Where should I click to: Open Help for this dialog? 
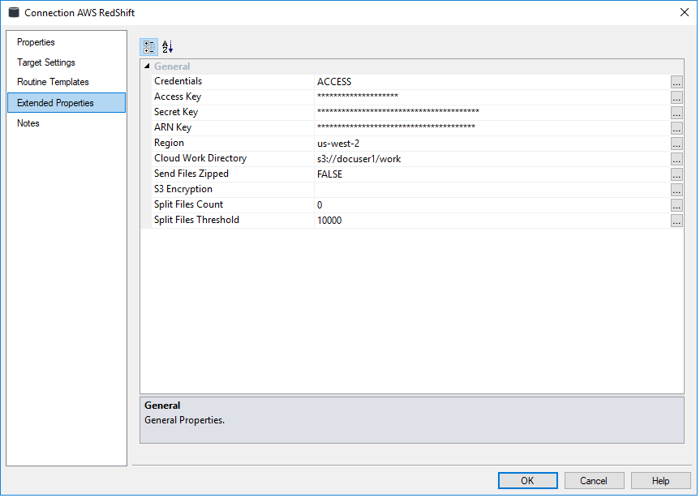tap(661, 481)
